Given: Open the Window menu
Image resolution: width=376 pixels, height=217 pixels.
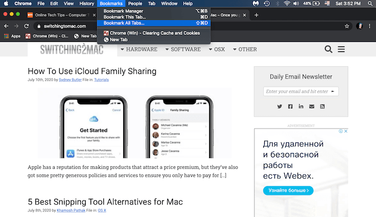Looking at the screenshot, I should (x=169, y=3).
